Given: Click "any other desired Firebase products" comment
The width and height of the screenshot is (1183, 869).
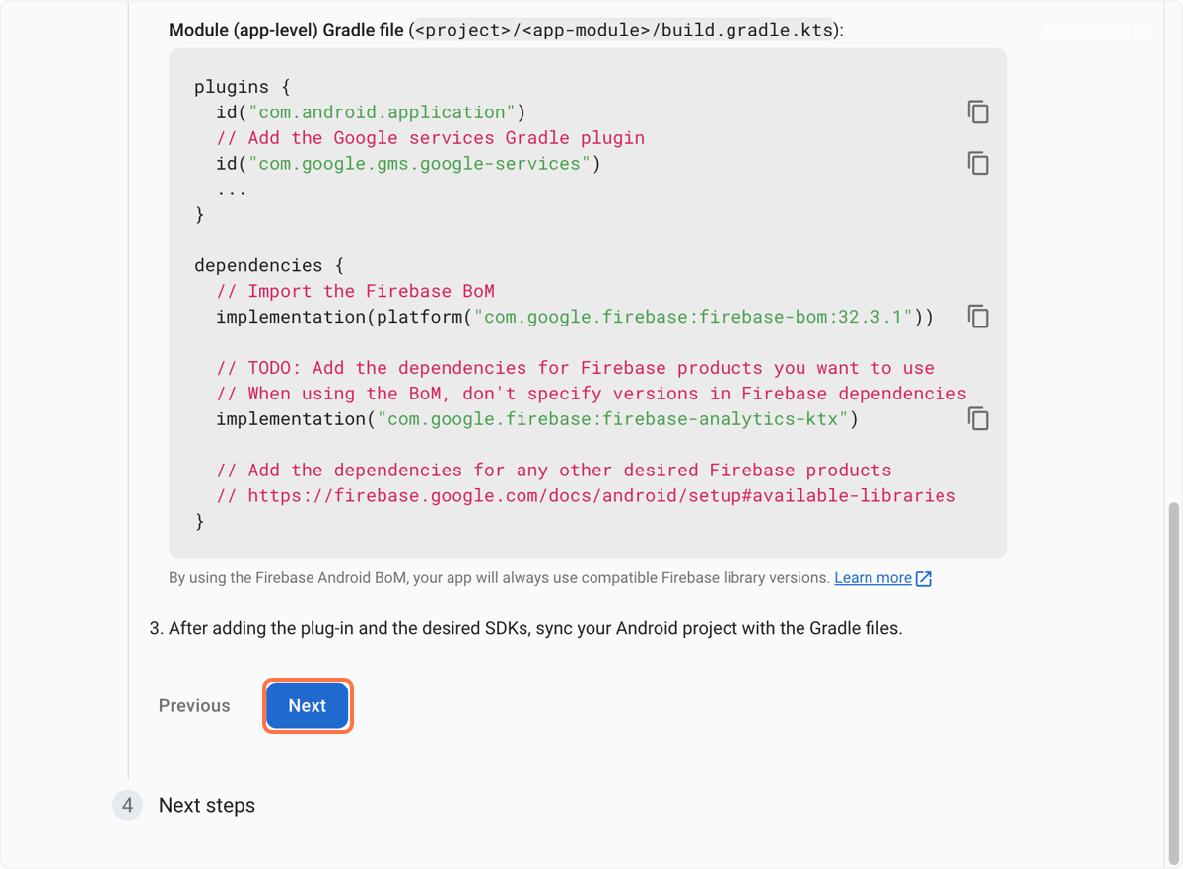Looking at the screenshot, I should coord(554,470).
